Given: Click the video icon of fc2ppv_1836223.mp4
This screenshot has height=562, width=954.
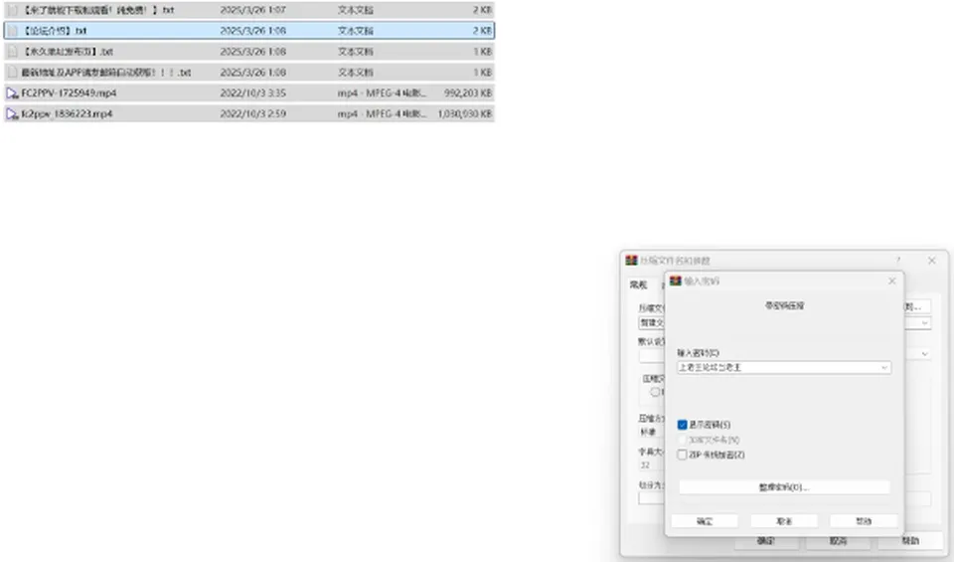Looking at the screenshot, I should click(x=12, y=113).
